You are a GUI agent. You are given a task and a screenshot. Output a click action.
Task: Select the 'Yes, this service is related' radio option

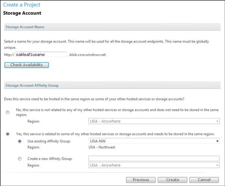click(x=7, y=134)
